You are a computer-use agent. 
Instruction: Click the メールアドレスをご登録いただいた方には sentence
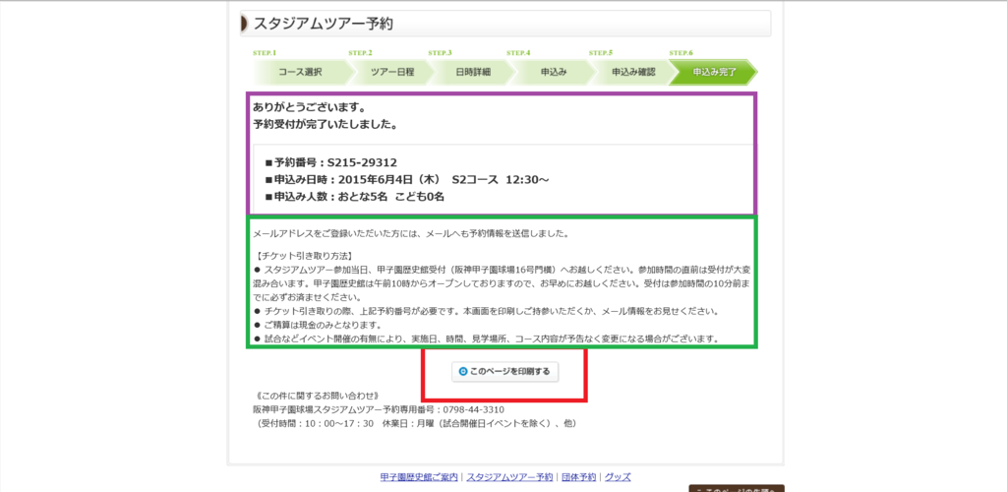[x=411, y=234]
